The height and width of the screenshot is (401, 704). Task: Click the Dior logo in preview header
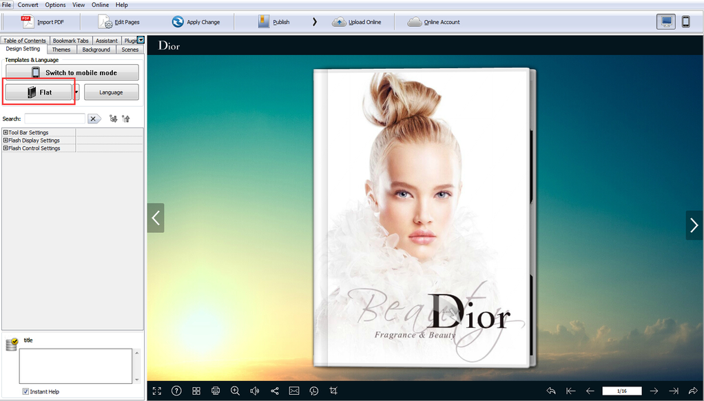(169, 45)
